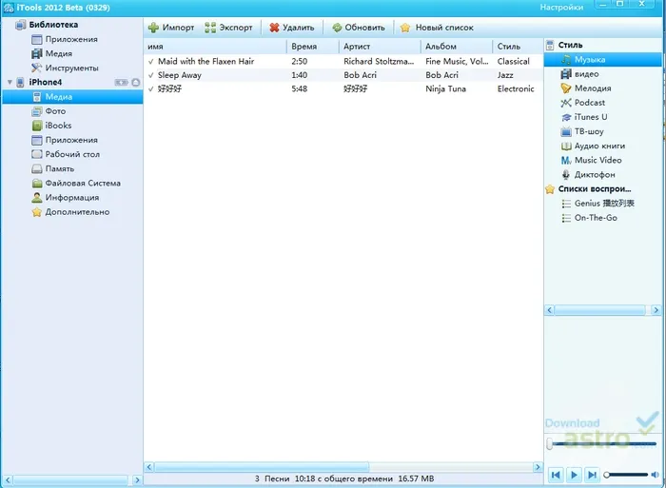Screen dimensions: 666x488
Task: Sort by the Альбом column header
Action: point(457,47)
